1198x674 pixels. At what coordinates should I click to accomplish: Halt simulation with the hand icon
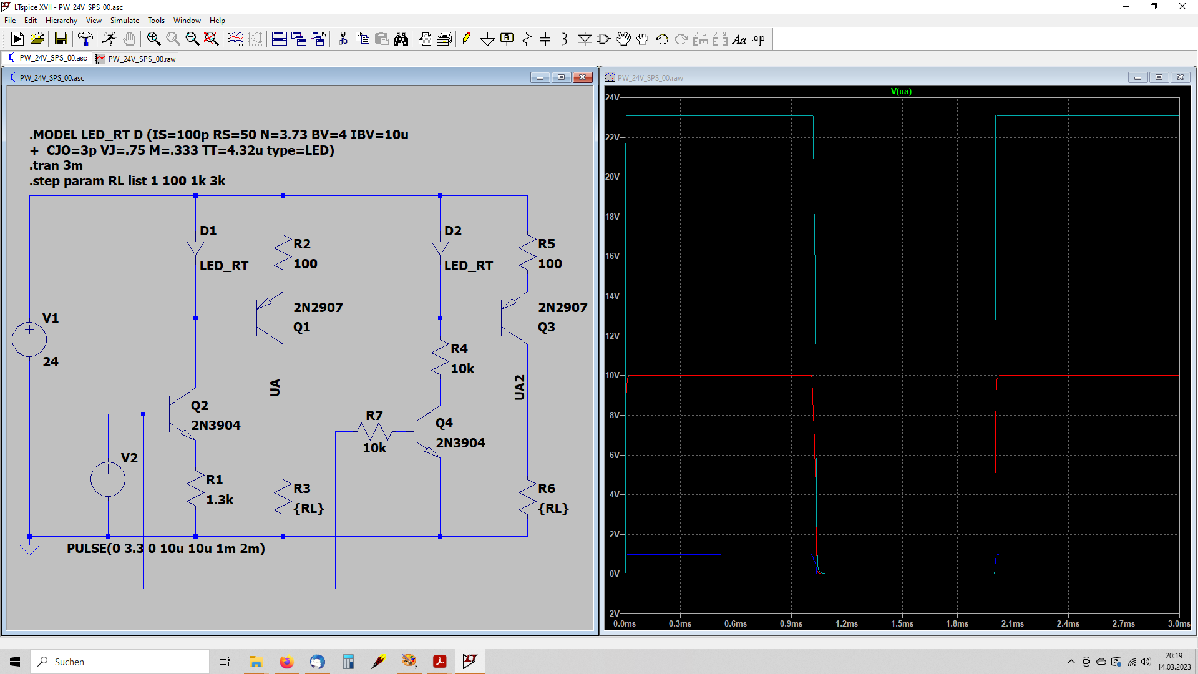[x=129, y=39]
